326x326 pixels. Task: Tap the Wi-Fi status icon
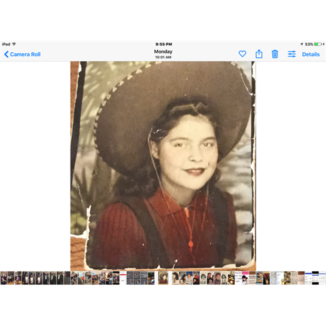point(14,44)
